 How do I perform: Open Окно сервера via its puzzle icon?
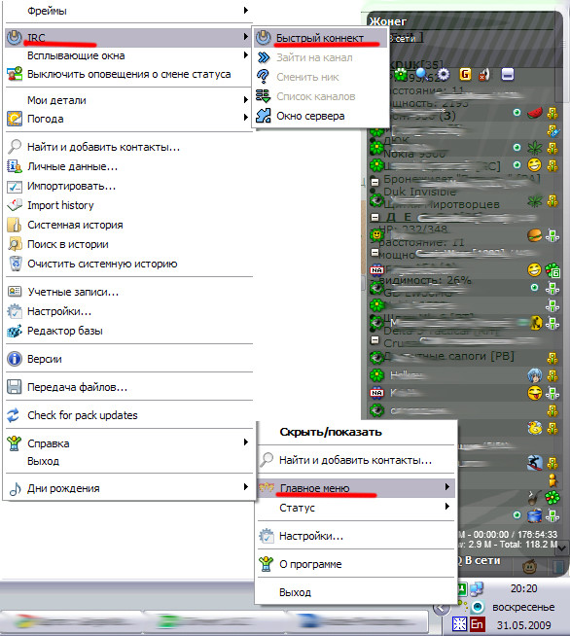pos(264,116)
